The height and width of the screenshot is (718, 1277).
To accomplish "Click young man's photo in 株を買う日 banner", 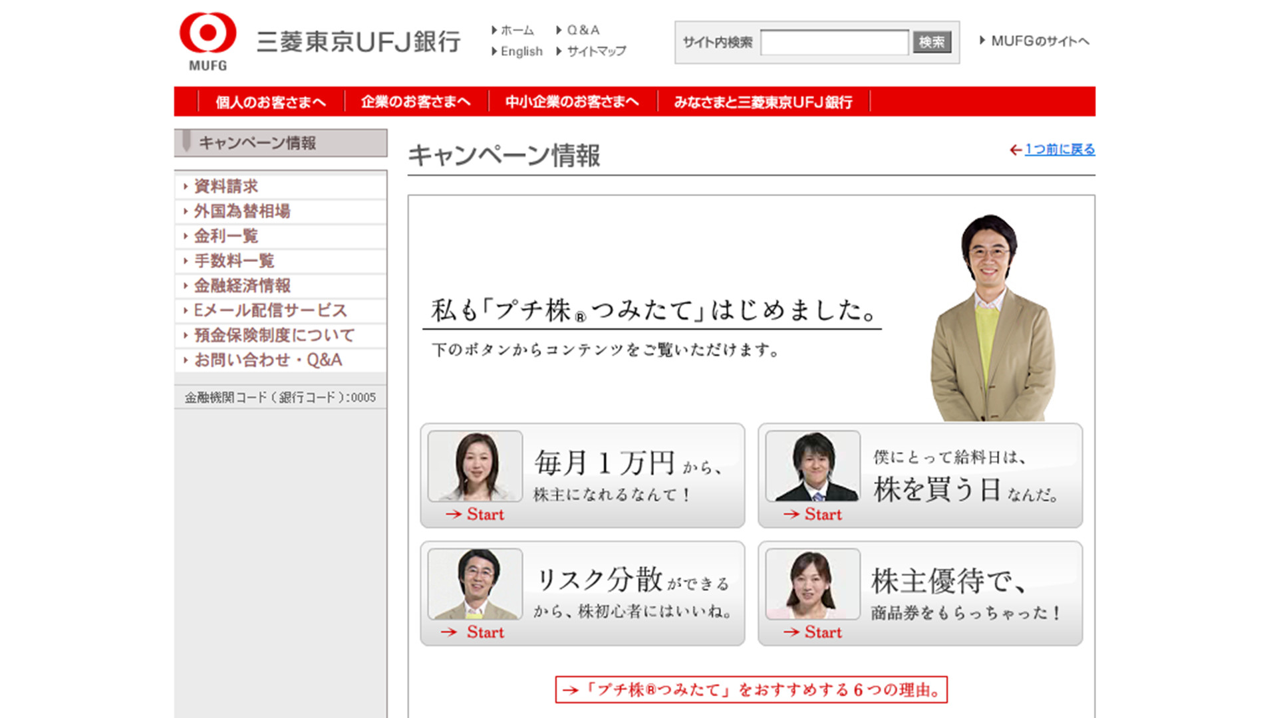I will tap(813, 466).
